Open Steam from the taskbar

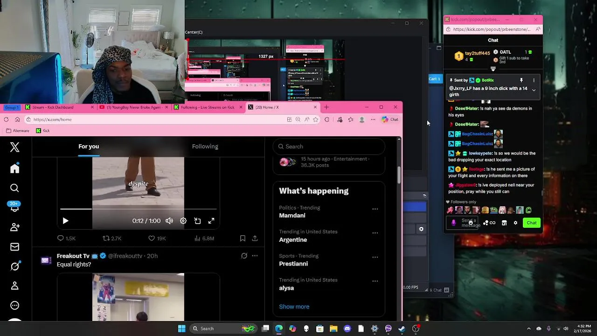click(402, 329)
